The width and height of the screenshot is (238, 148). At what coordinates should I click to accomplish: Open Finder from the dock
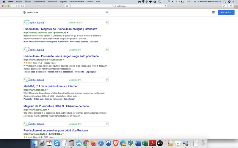tap(35, 143)
